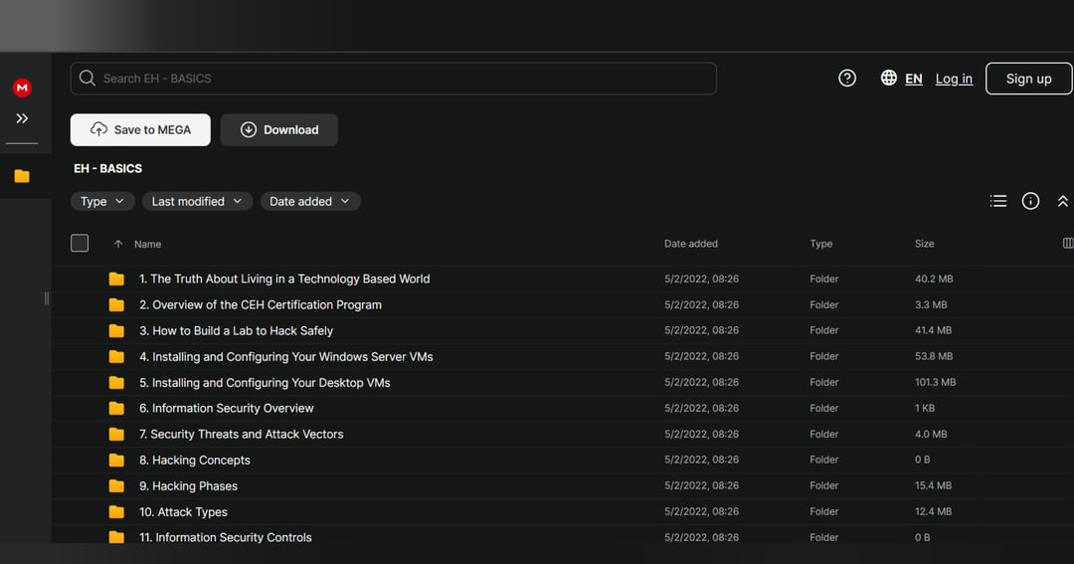This screenshot has width=1074, height=564.
Task: Click folder icon of 4. Windows Server VMs
Action: (x=116, y=356)
